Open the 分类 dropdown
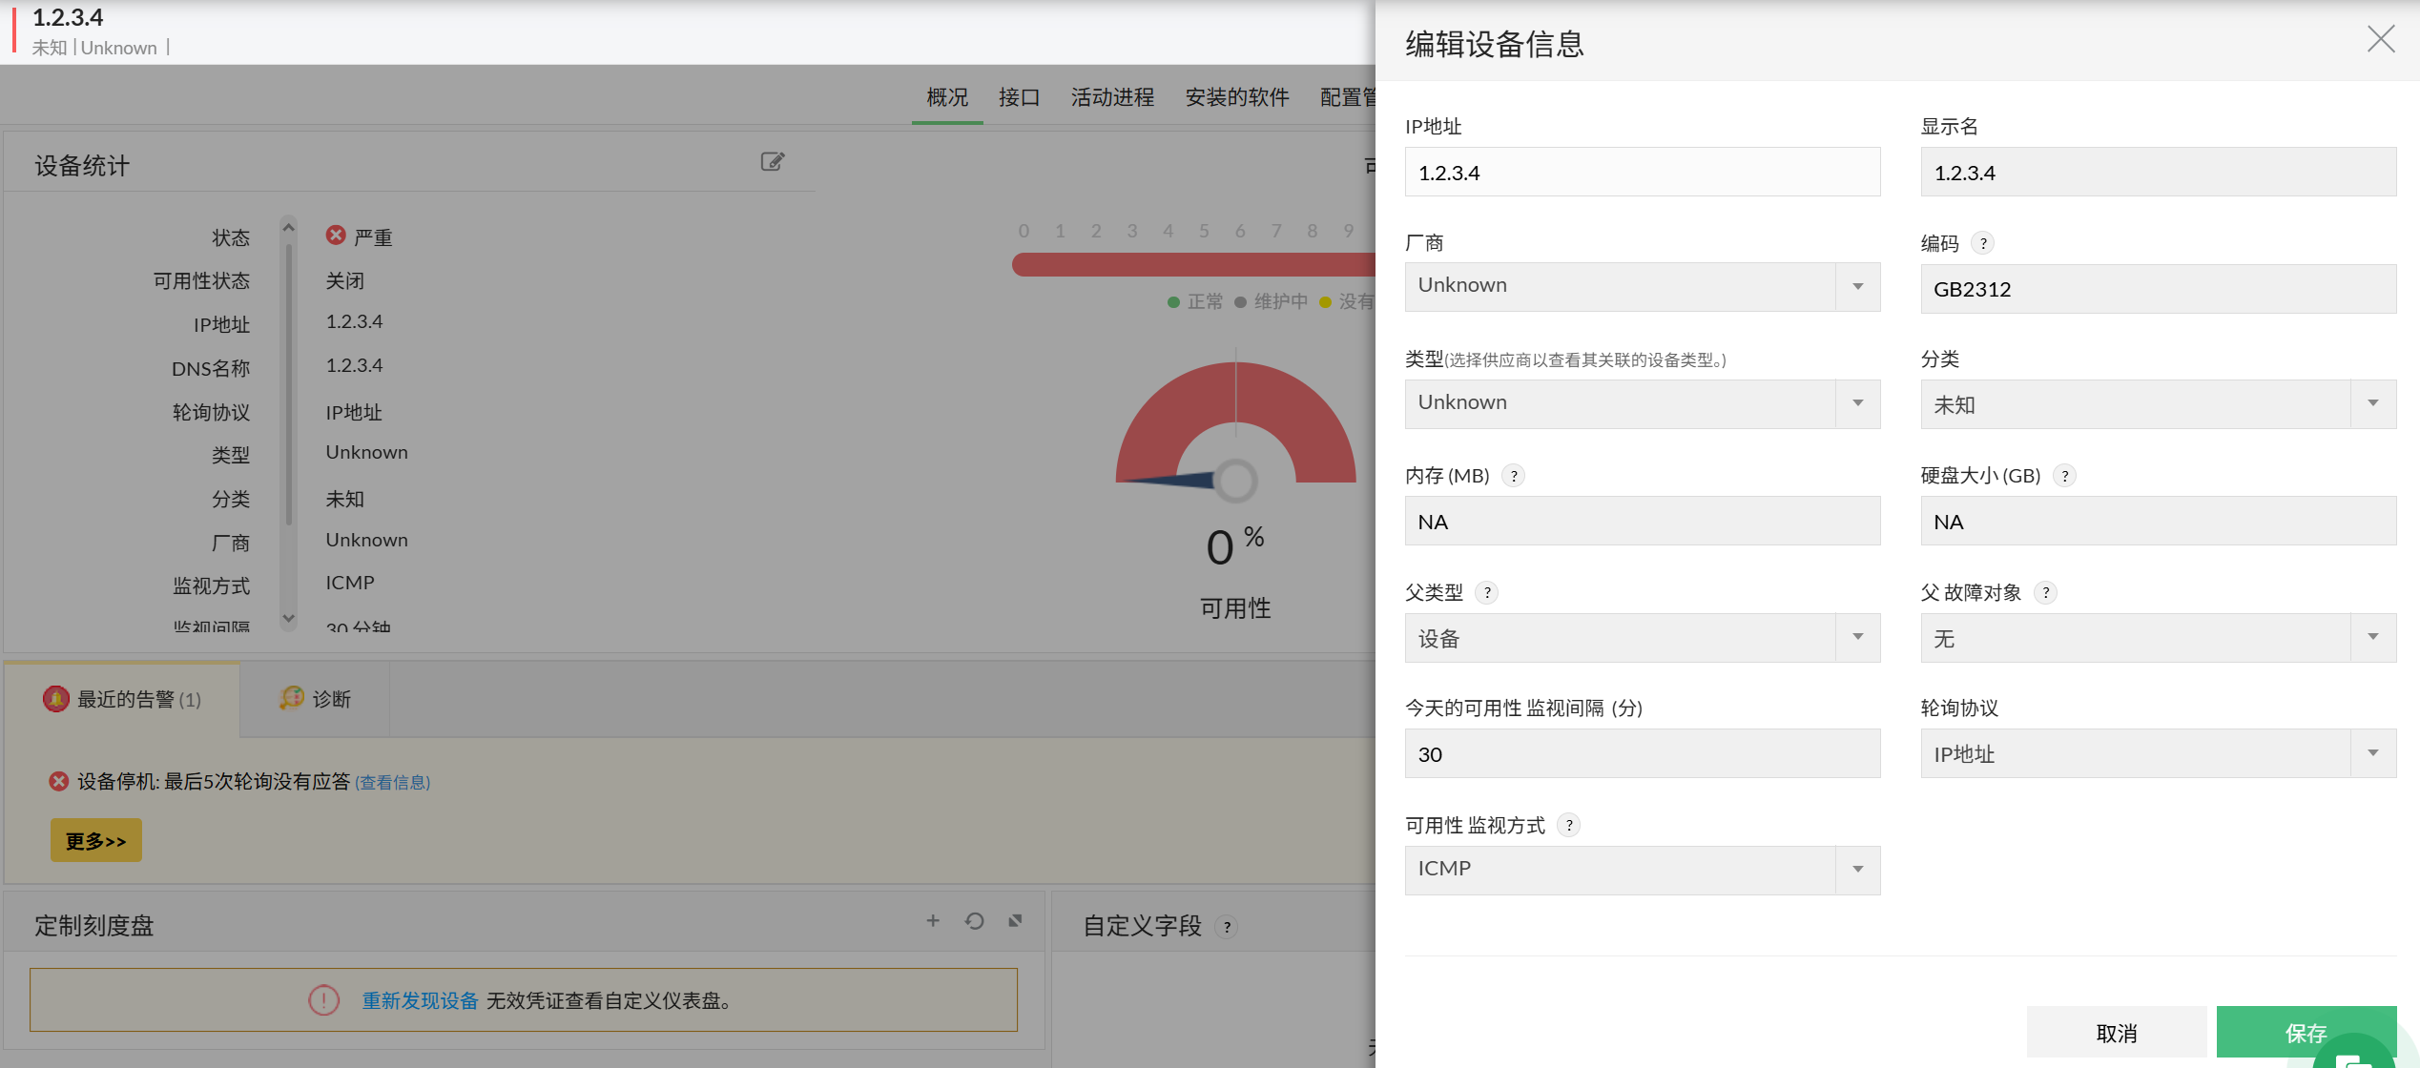This screenshot has height=1068, width=2420. tap(2158, 404)
